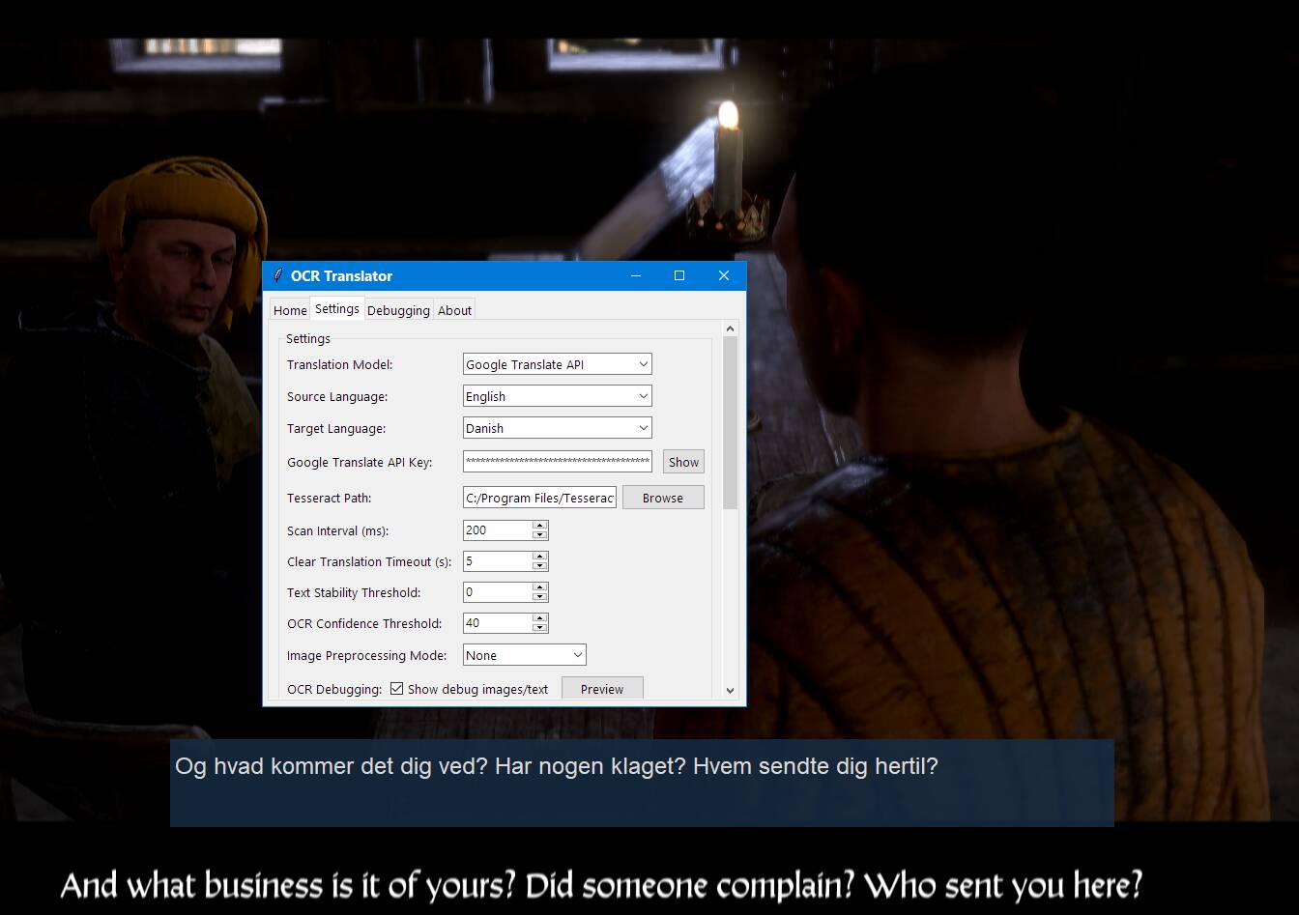Click the Google Translate API Key field
Viewport: 1299px width, 915px height.
click(x=558, y=462)
